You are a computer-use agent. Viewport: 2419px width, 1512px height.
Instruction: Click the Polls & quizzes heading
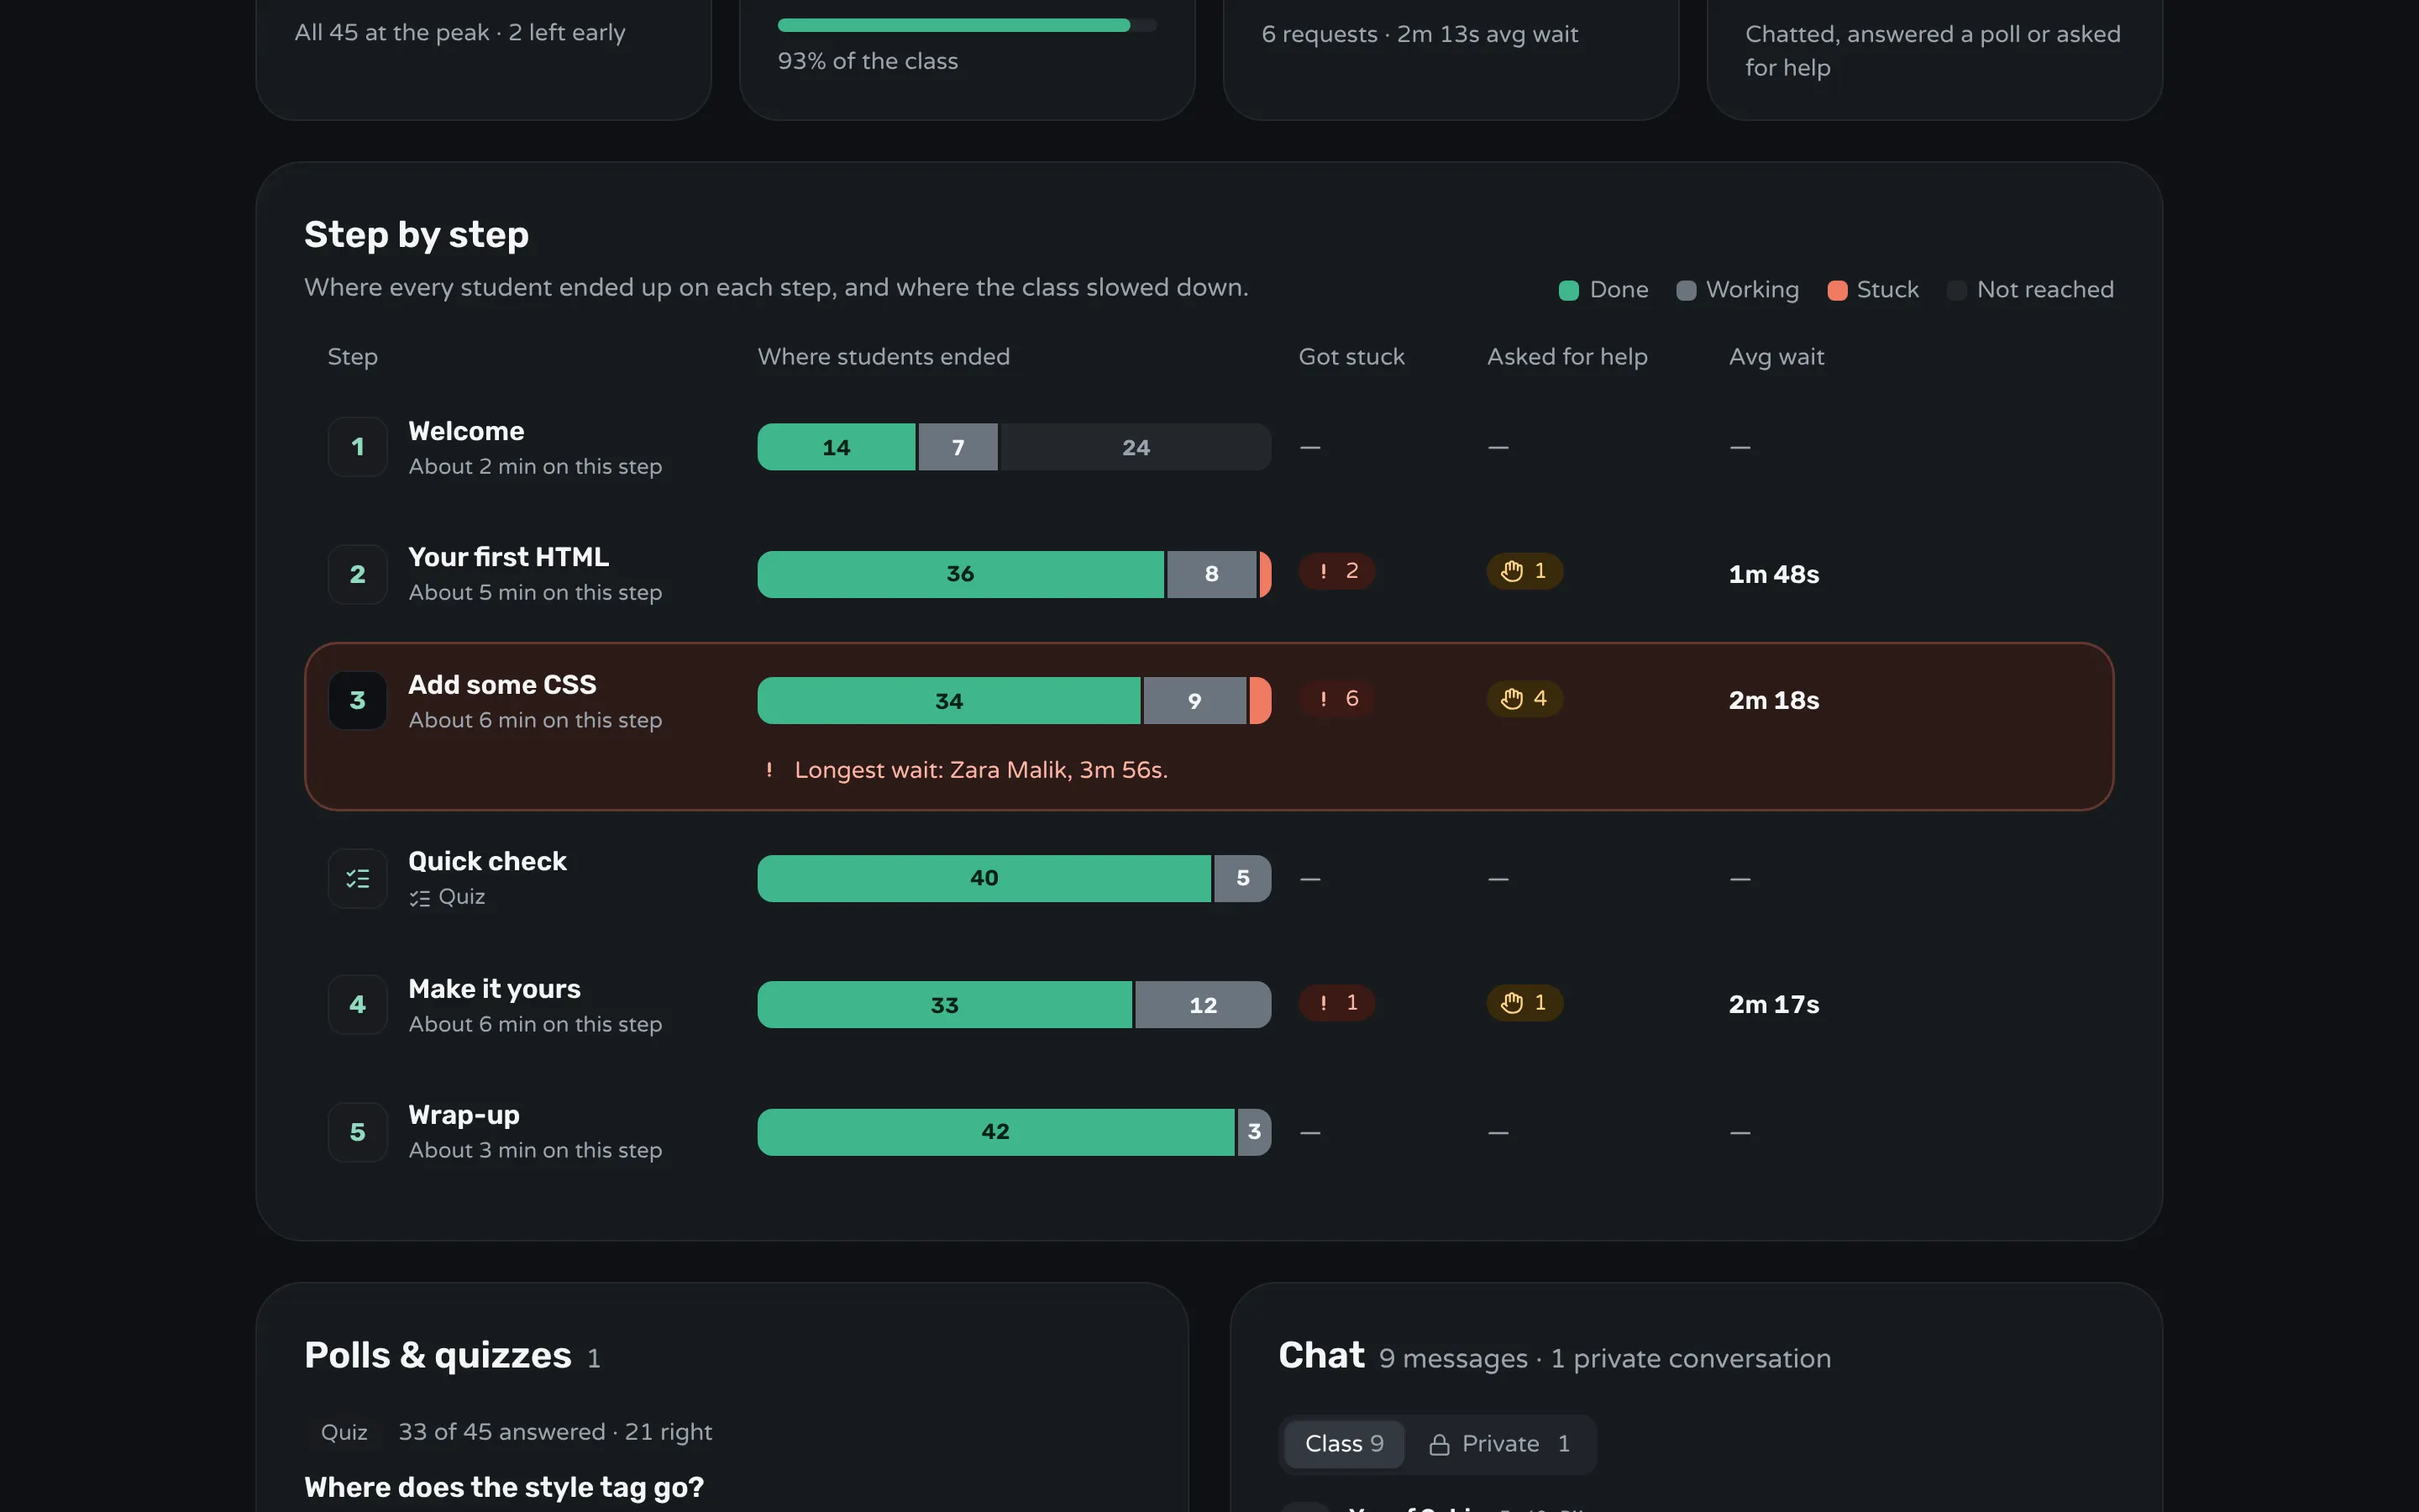[x=438, y=1356]
